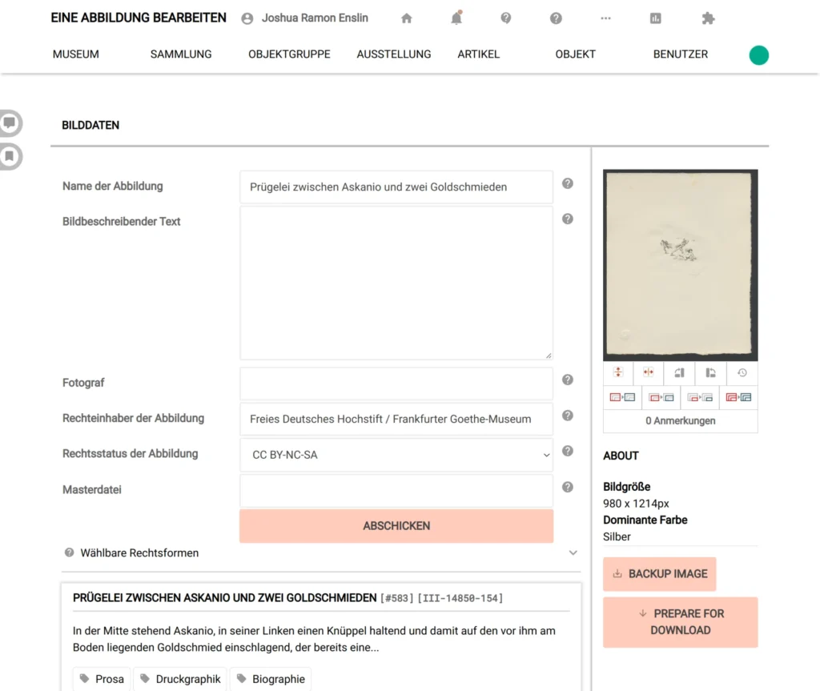Image resolution: width=820 pixels, height=691 pixels.
Task: Open the MUSEUM menu
Action: pyautogui.click(x=76, y=54)
